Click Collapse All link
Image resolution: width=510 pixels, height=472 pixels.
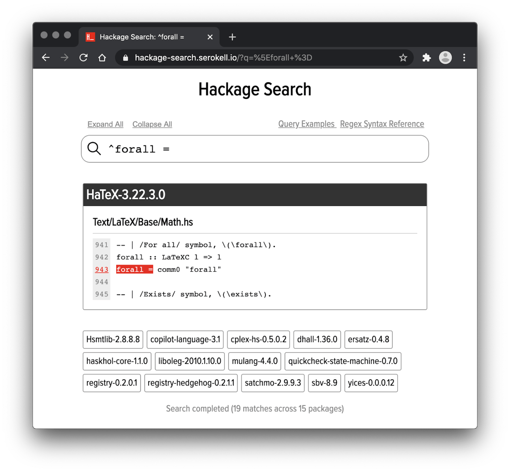pyautogui.click(x=152, y=124)
